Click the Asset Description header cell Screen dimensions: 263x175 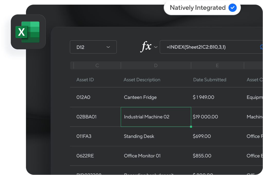pyautogui.click(x=142, y=80)
